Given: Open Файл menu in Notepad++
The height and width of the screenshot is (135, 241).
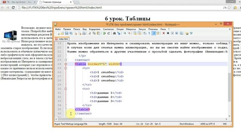Looking at the screenshot, I should point(58,29).
